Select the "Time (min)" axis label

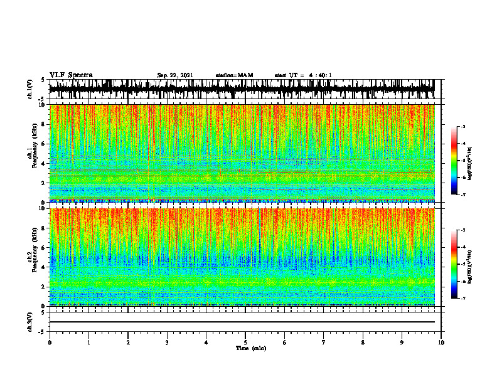coord(251,348)
